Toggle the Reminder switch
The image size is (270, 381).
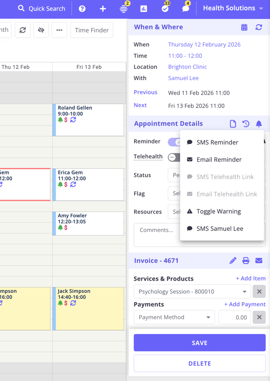[174, 142]
